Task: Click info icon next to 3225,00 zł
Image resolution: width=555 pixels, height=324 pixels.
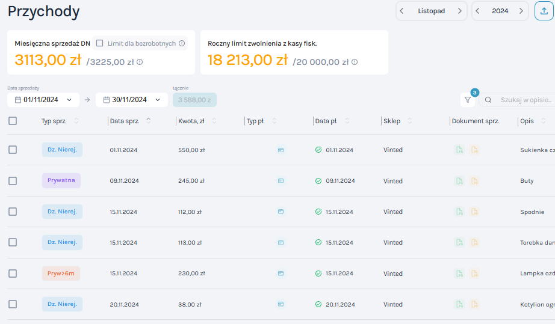Action: pos(140,62)
